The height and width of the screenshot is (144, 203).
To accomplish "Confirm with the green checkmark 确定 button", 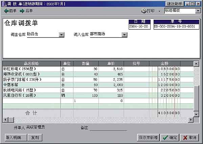I will pyautogui.click(x=169, y=138).
